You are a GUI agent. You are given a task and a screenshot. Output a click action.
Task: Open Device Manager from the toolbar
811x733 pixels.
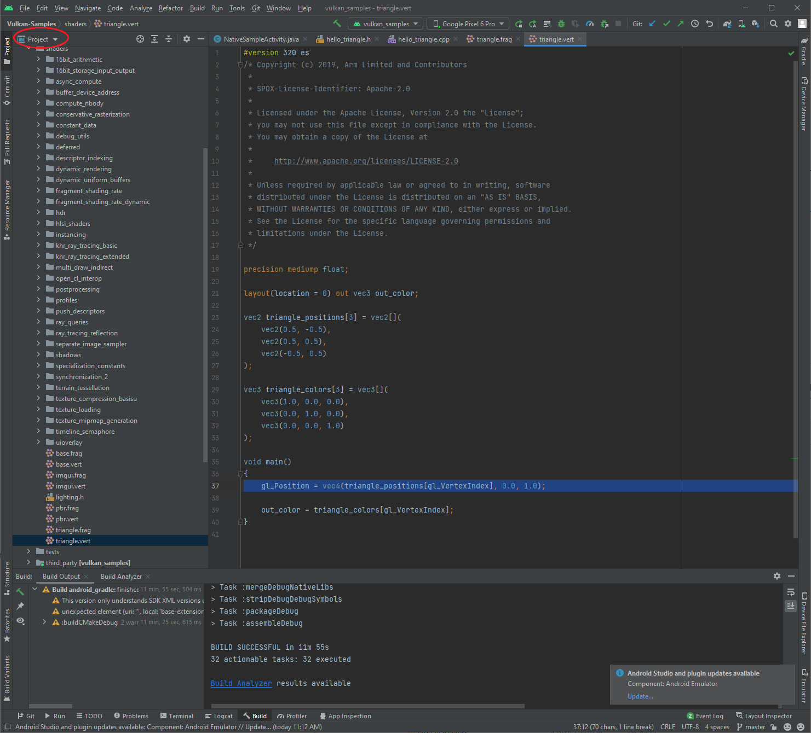coord(741,24)
